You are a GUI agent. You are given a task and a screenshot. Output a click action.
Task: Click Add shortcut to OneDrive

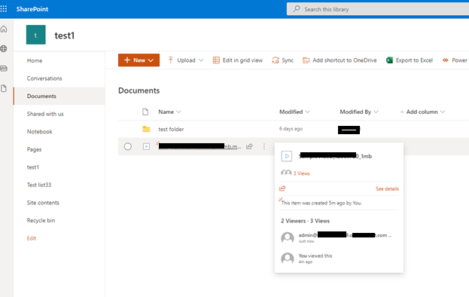pyautogui.click(x=340, y=60)
